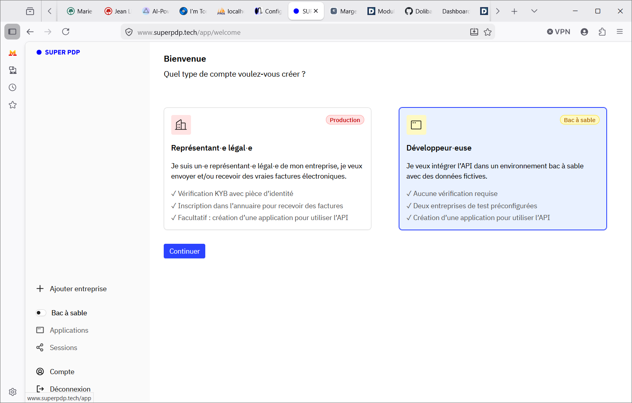The width and height of the screenshot is (632, 403).
Task: Click the VPN indicator in toolbar
Action: pyautogui.click(x=558, y=32)
